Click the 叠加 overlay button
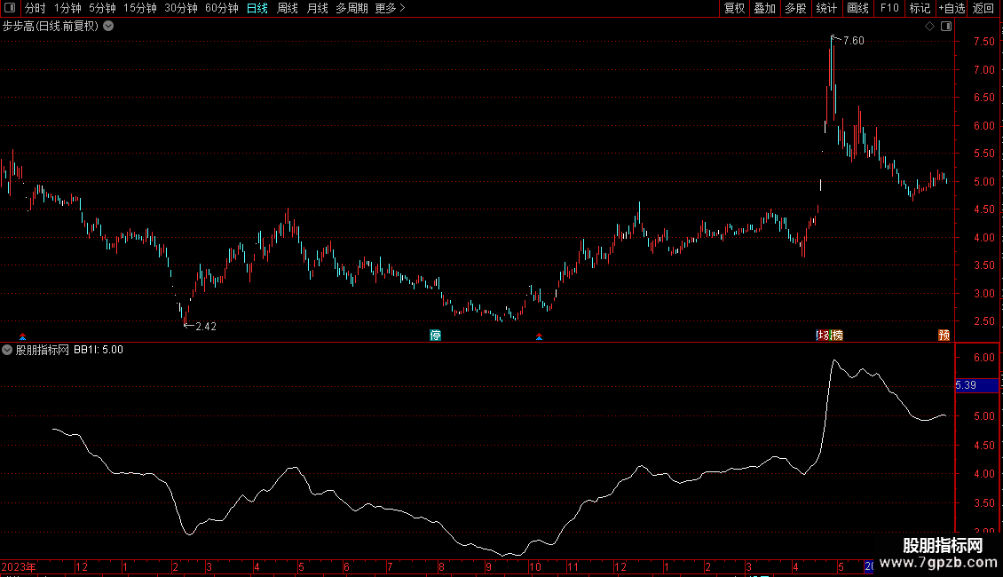Viewport: 1003px width, 577px height. (764, 8)
